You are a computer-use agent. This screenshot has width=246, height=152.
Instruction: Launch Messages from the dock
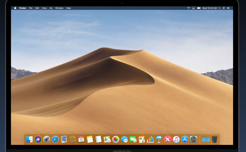(124, 139)
